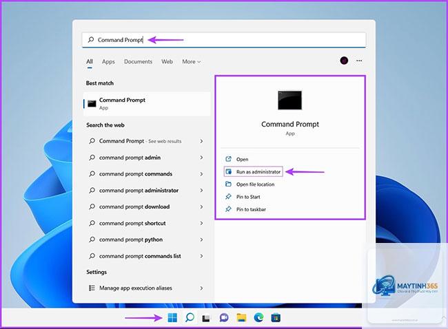Choose Pin to Start

(x=248, y=197)
